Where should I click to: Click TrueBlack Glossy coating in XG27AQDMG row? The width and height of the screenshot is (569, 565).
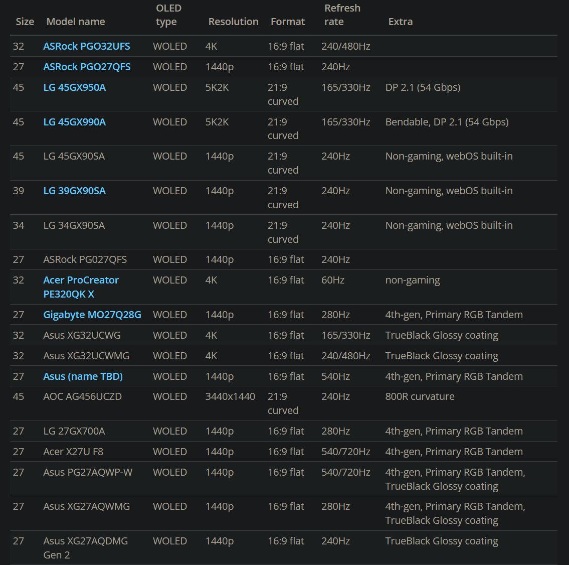tap(442, 541)
